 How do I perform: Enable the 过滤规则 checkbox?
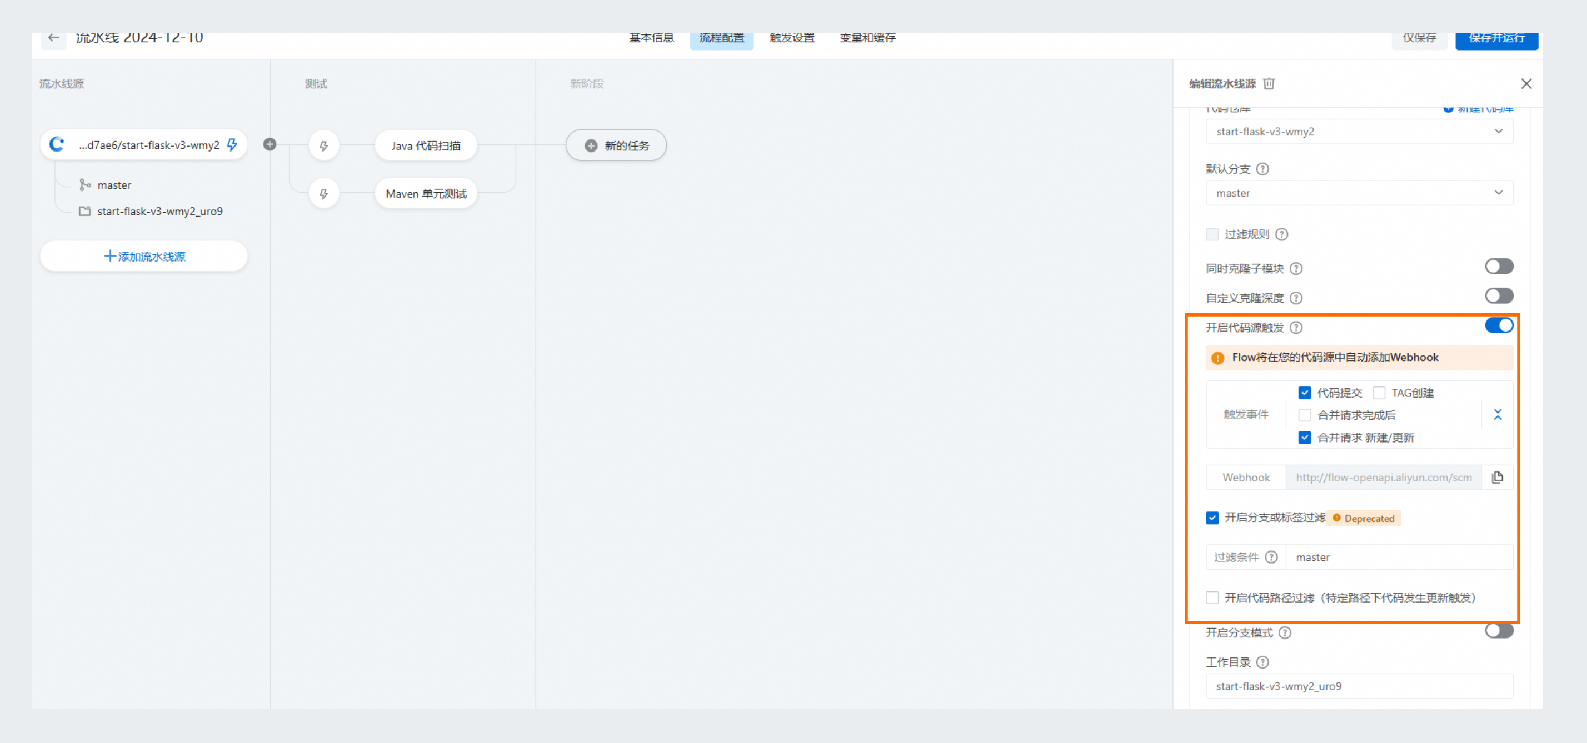(x=1212, y=234)
